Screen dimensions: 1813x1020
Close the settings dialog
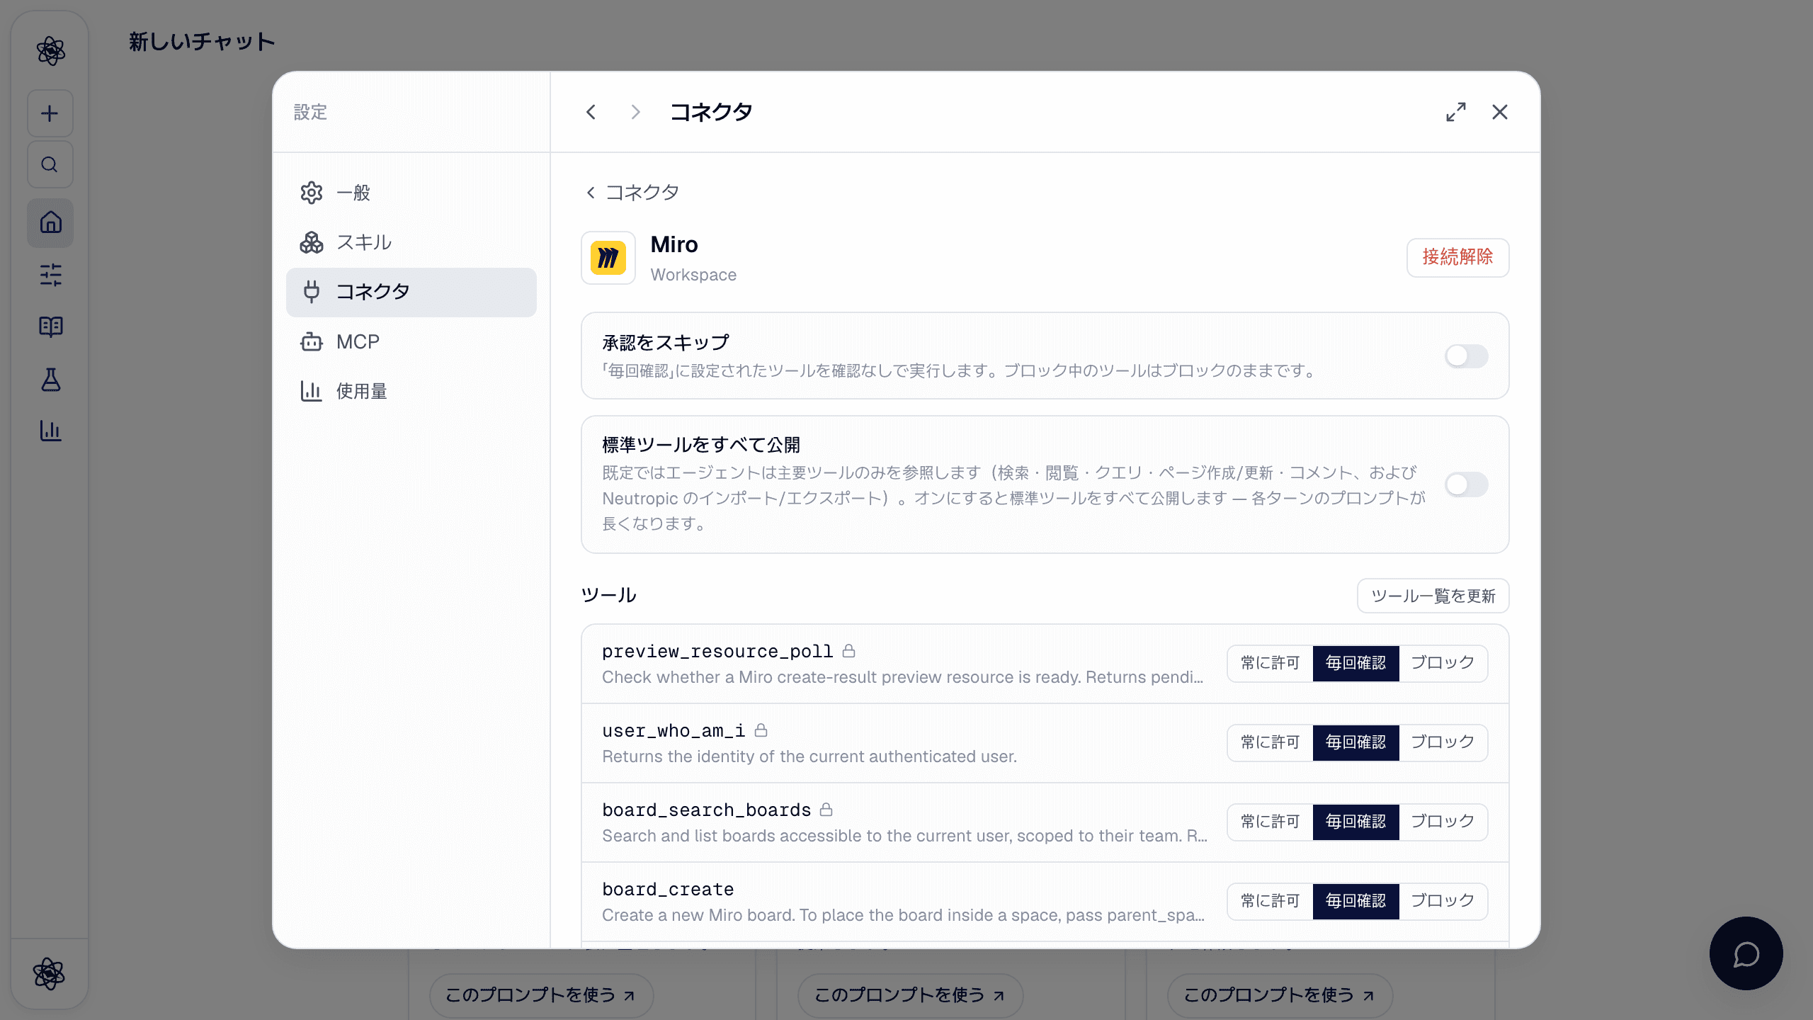coord(1500,112)
